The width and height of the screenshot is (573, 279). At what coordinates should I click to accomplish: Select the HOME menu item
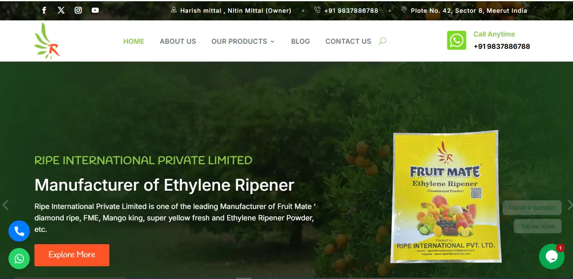[134, 41]
